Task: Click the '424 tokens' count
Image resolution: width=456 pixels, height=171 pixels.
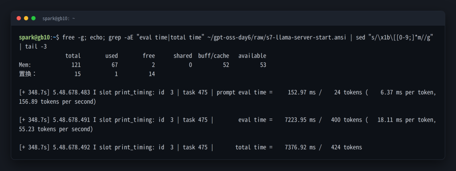Action: (x=346, y=147)
